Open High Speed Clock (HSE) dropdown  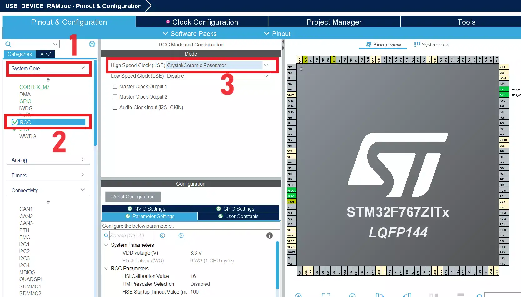pos(218,65)
